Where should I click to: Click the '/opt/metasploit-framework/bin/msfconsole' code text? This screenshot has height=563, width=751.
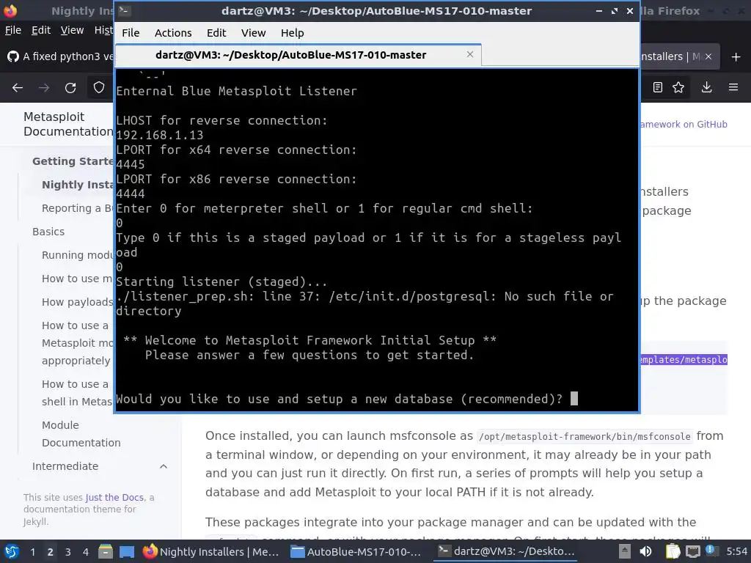tap(585, 437)
